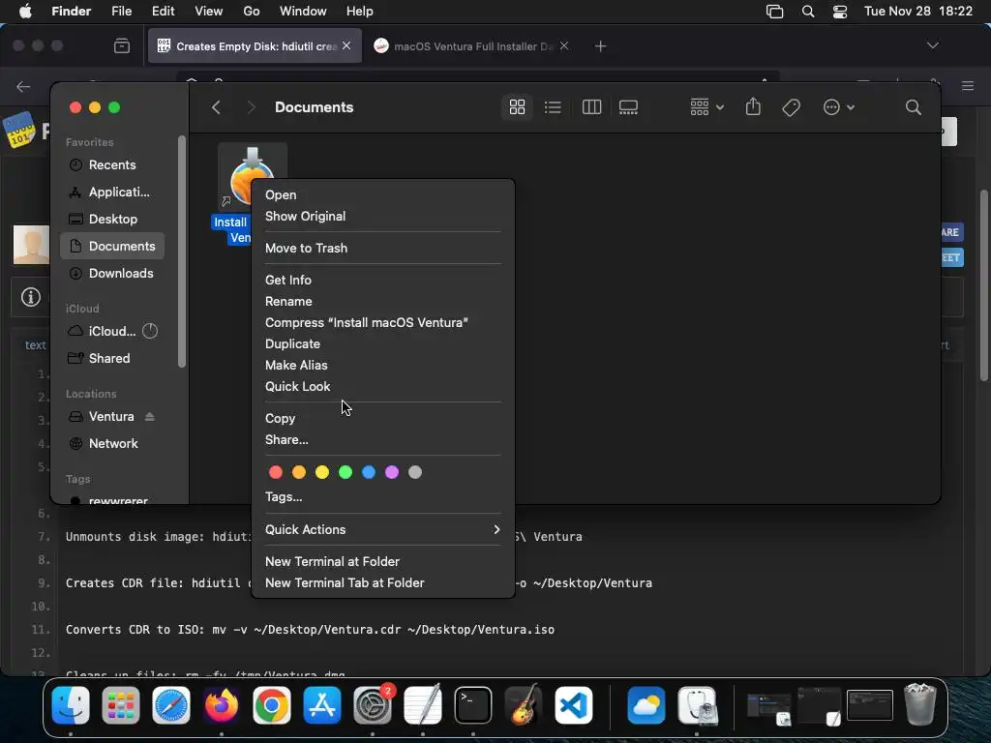Screen dimensions: 991x743
Task: Open Disk Utility from the Dock
Action: click(x=697, y=705)
